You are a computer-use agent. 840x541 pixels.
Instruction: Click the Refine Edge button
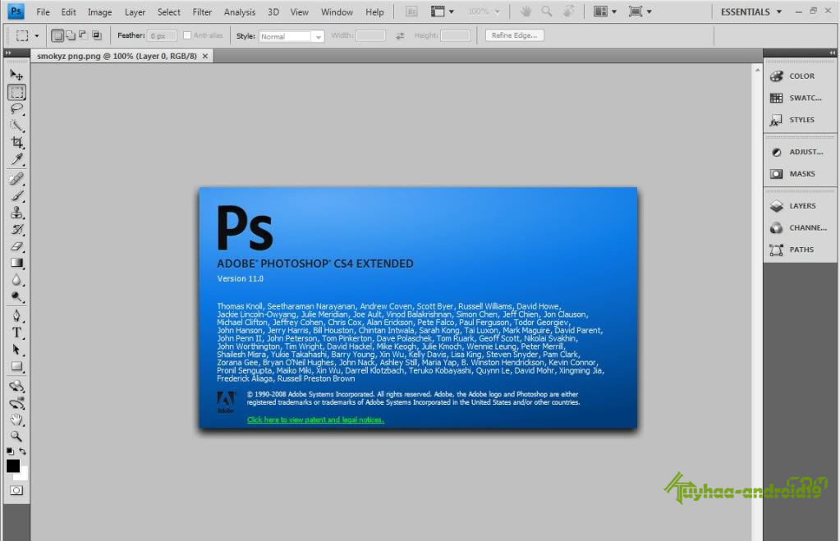[x=514, y=35]
